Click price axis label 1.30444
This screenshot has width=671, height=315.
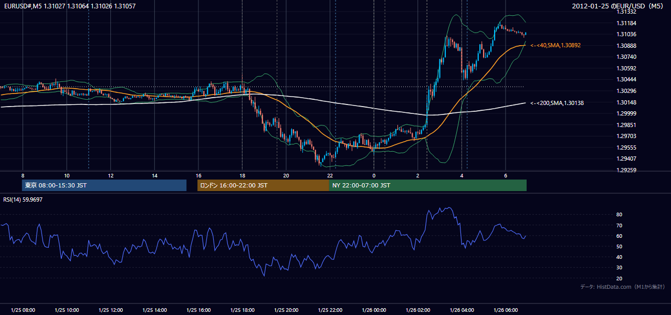(626, 79)
